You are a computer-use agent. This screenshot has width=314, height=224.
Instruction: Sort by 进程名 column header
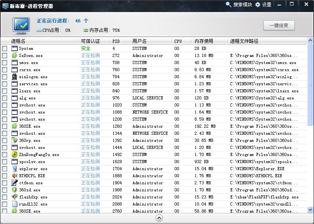(18, 41)
